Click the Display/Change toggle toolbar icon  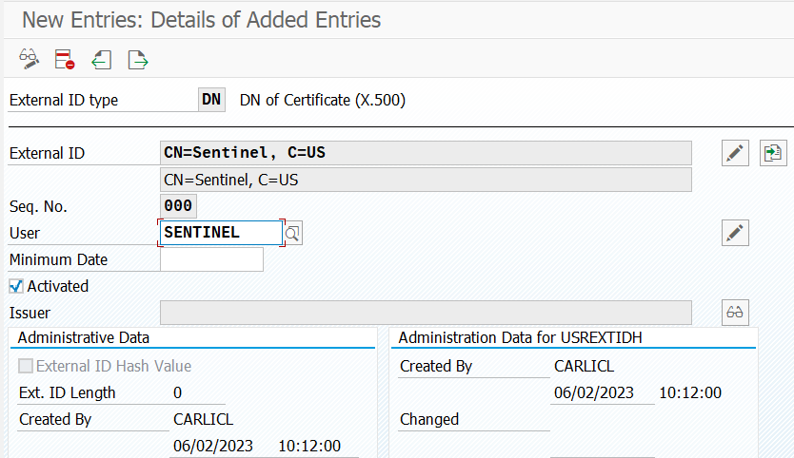29,60
